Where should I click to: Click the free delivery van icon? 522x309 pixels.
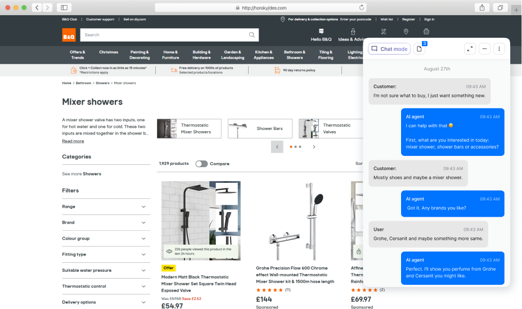(x=174, y=70)
